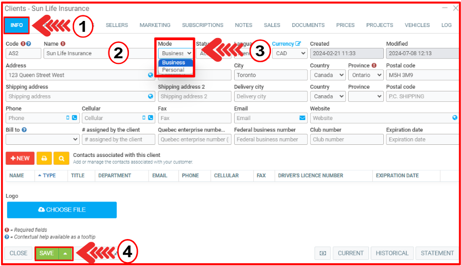The height and width of the screenshot is (266, 461).
Task: Expand the Province dropdown showing Ontario
Action: pos(366,75)
